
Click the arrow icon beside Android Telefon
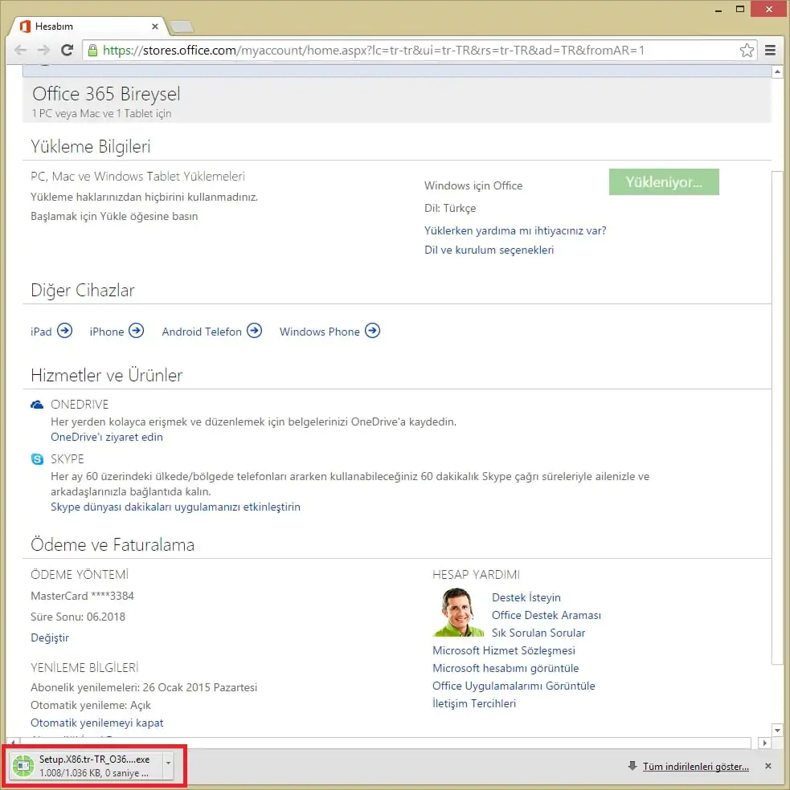coord(254,331)
